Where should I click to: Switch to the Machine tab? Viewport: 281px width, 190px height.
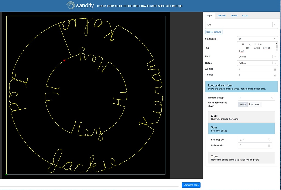click(222, 16)
